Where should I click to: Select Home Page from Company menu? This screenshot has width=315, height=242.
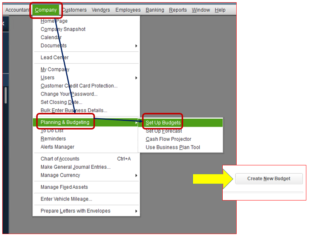click(86, 21)
